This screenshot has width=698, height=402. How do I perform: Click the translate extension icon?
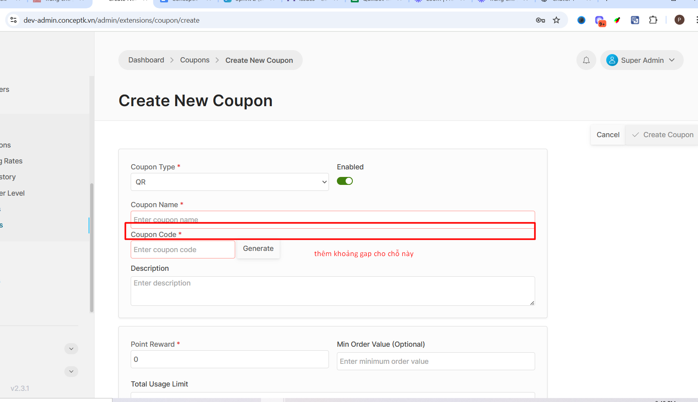[635, 20]
